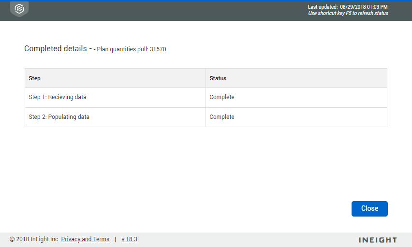Select the Step 1: Recieving data cell
The width and height of the screenshot is (412, 247).
click(58, 97)
